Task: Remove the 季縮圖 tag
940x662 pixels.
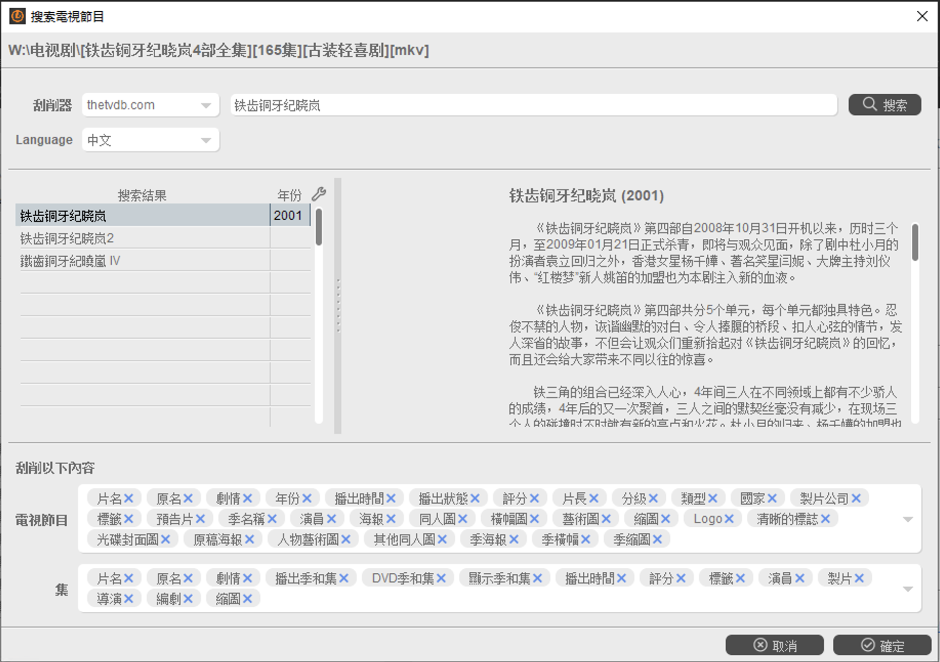Action: point(658,539)
